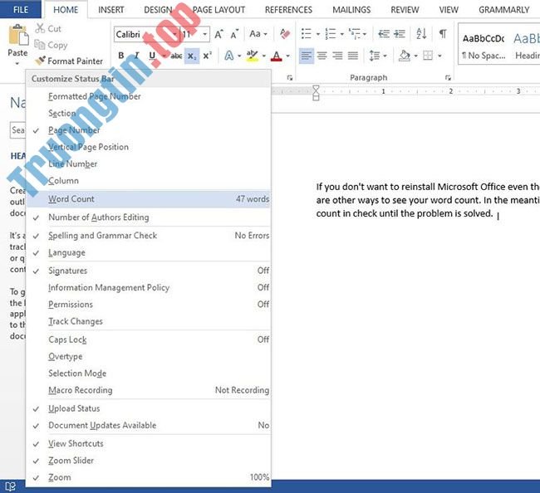The image size is (540, 493).
Task: Click the Format Painter button
Action: click(69, 61)
